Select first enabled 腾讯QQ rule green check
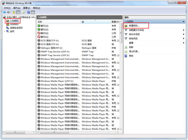Image resolution: width=188 pixels, height=140 pixels. click(x=39, y=26)
